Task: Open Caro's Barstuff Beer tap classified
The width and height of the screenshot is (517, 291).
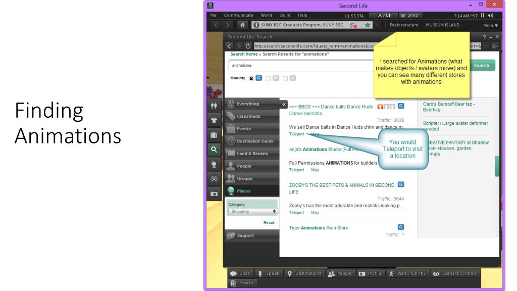Action: (x=449, y=107)
